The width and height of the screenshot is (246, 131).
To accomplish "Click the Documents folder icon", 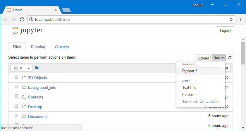I will 24,116.
